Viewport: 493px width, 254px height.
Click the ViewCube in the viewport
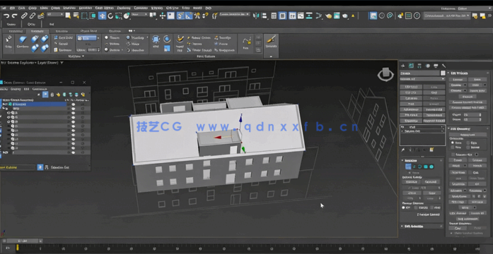pyautogui.click(x=385, y=75)
